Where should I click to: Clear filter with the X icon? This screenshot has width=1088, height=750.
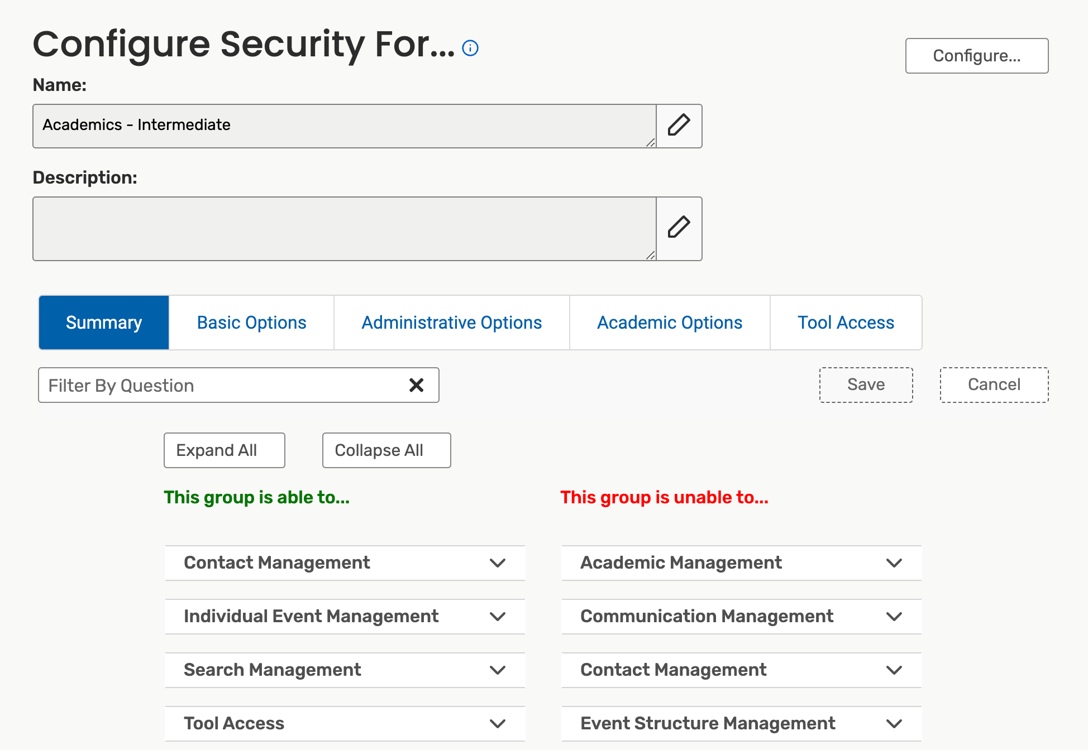coord(416,385)
